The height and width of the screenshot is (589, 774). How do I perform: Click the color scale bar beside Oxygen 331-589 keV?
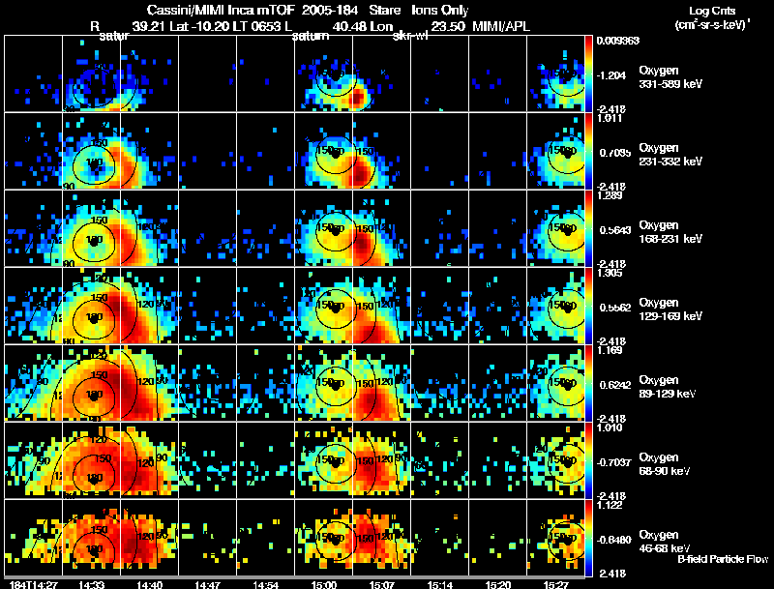(588, 74)
